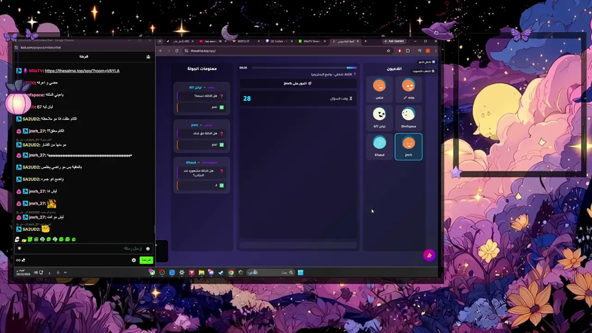This screenshot has width=592, height=333.
Task: Open the Chrome profile avatar
Action: click(x=428, y=51)
